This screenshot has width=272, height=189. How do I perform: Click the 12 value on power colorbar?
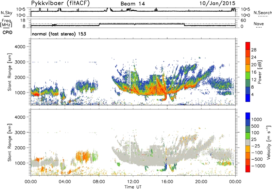254,80
